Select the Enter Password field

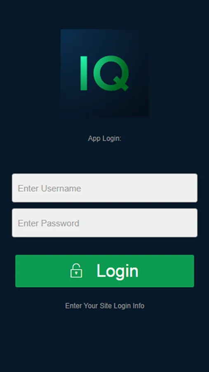[105, 223]
